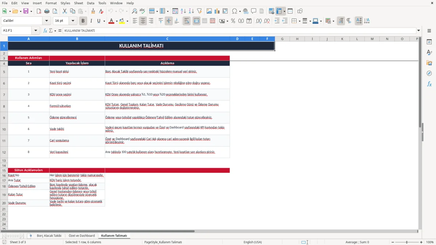Screen dimensions: 436x245
Task: Open the Name Box A1:F1 dropdown
Action: point(36,30)
